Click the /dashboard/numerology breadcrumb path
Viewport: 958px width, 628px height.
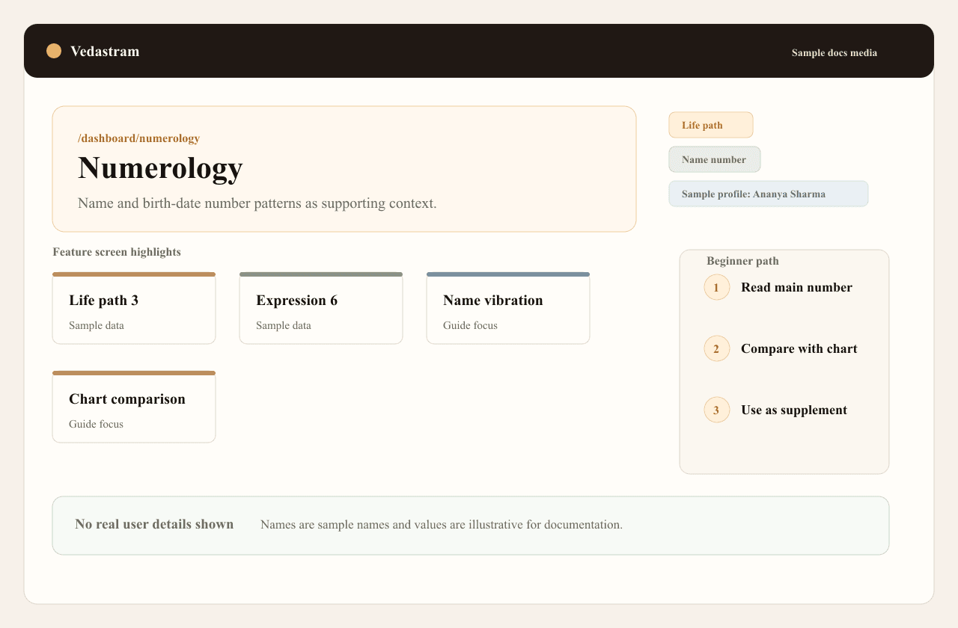(138, 138)
